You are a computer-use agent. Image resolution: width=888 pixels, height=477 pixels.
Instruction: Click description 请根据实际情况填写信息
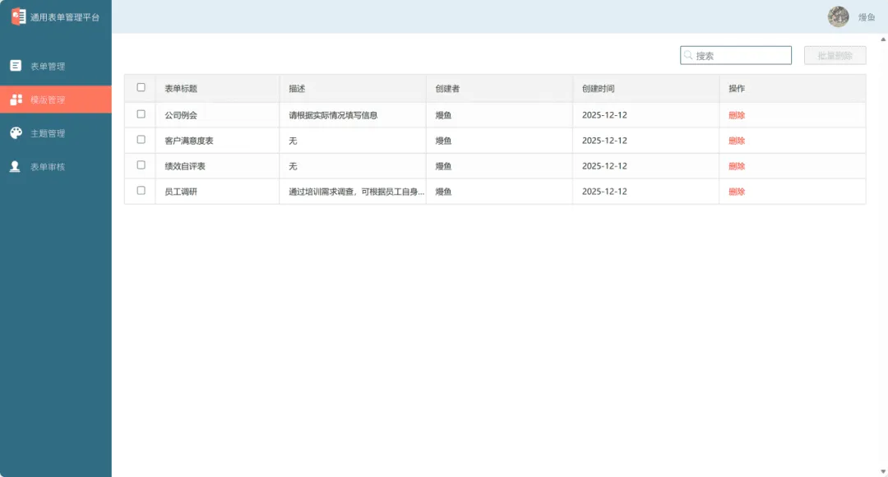(x=333, y=115)
